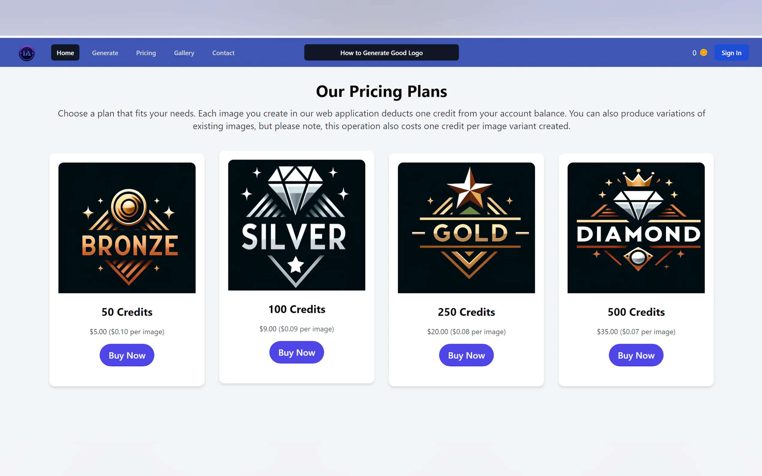Select the Gold plan badge image

click(x=466, y=228)
